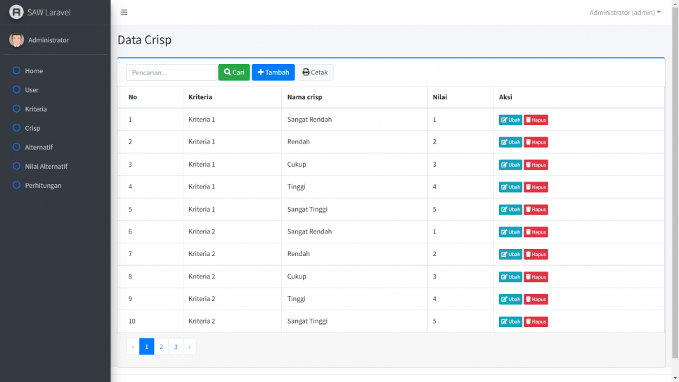Click the SAW Laravel brand text
The height and width of the screenshot is (382, 679).
49,12
